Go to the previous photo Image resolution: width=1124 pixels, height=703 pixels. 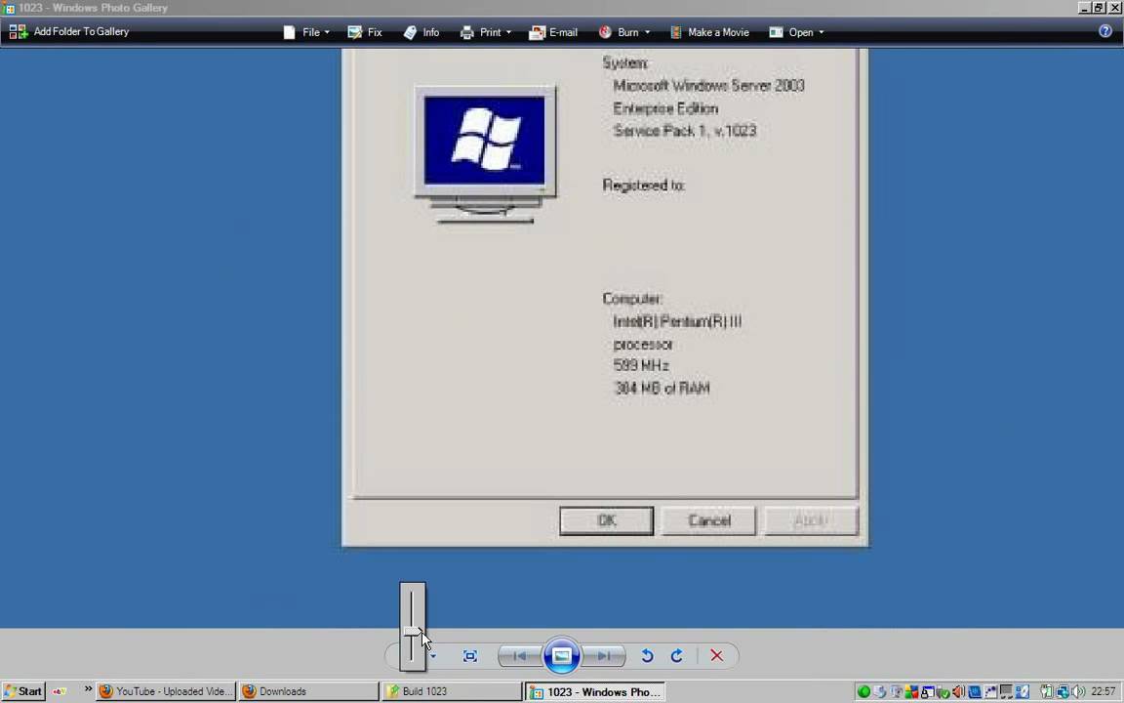520,656
